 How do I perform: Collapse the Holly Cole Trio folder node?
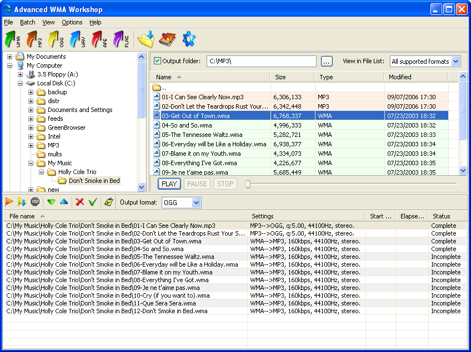pos(42,172)
